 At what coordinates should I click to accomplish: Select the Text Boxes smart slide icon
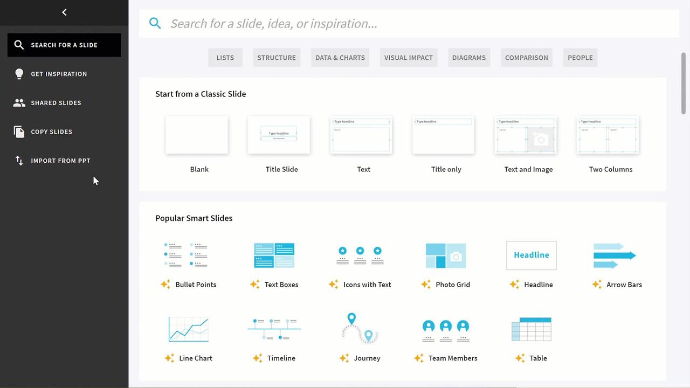tap(274, 255)
